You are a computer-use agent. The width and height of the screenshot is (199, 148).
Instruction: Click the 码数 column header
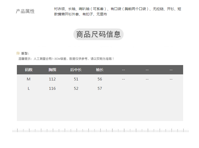pyautogui.click(x=29, y=70)
